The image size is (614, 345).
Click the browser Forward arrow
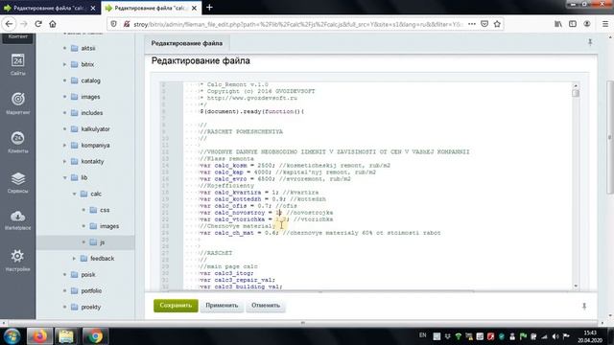[x=24, y=24]
